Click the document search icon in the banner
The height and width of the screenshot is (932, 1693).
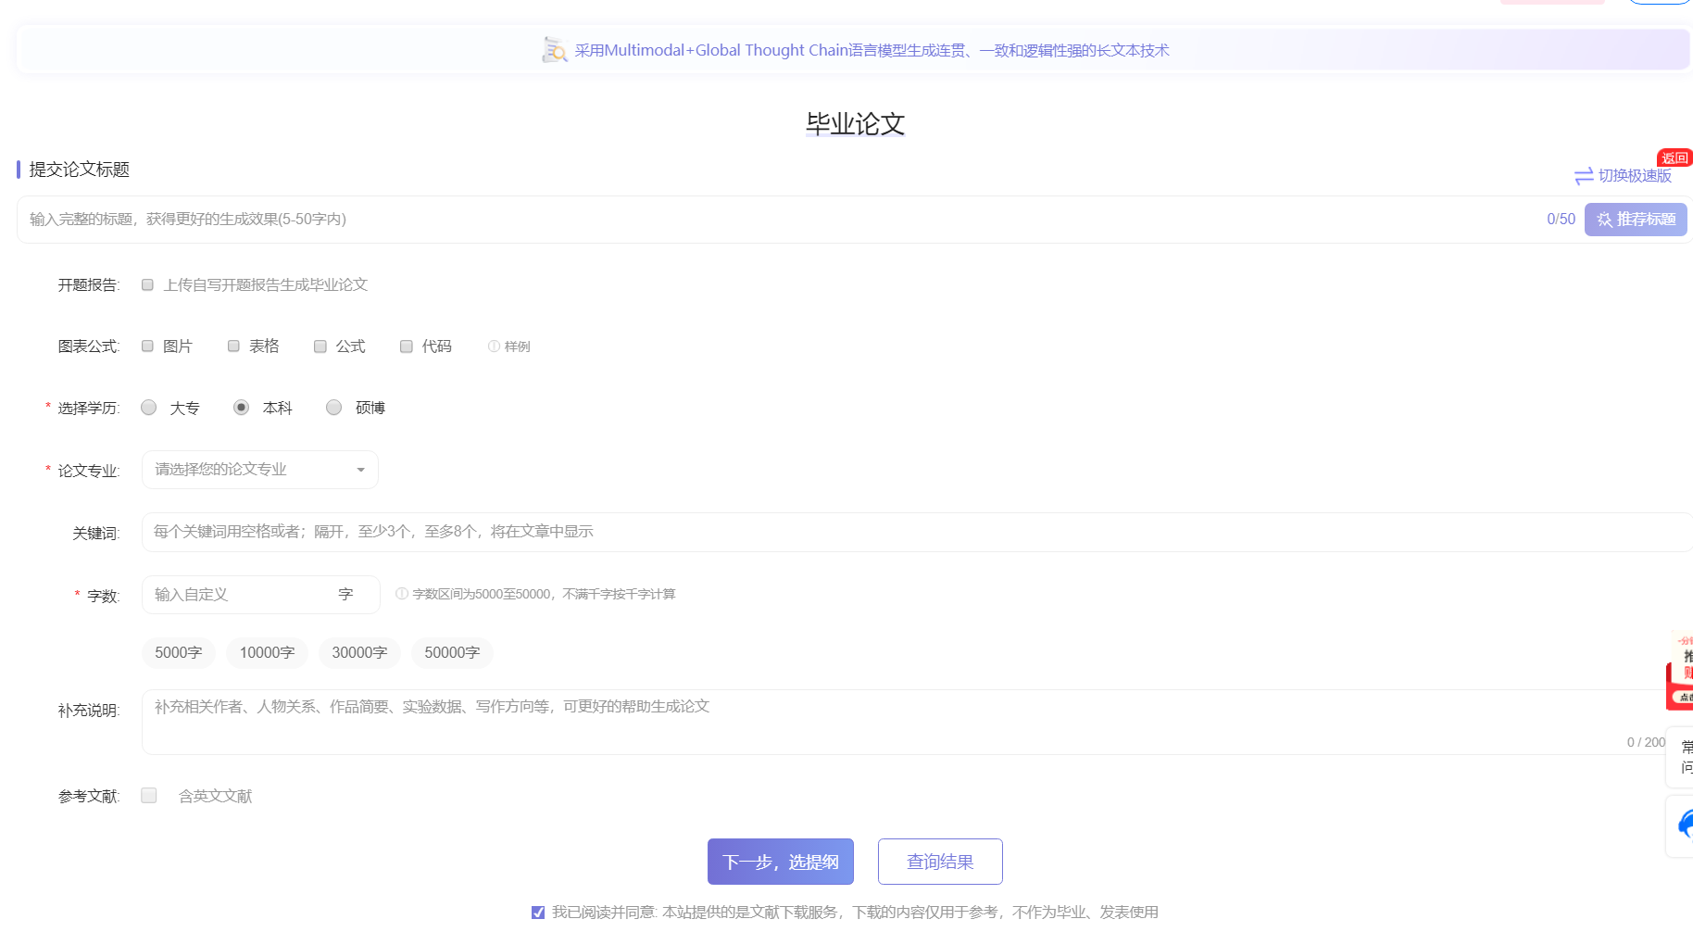coord(554,50)
